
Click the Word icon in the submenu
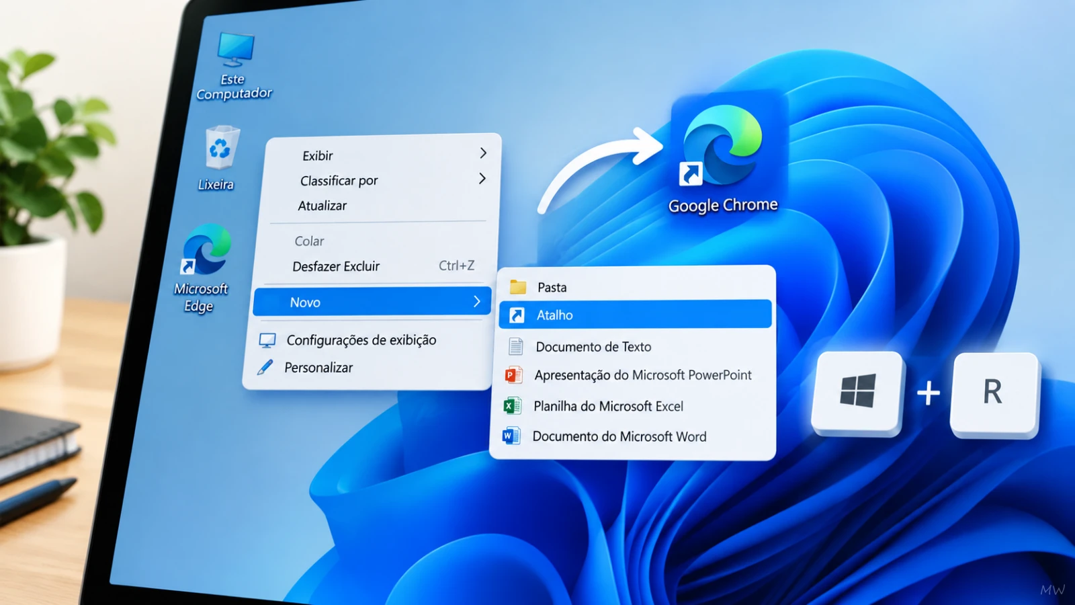[511, 436]
